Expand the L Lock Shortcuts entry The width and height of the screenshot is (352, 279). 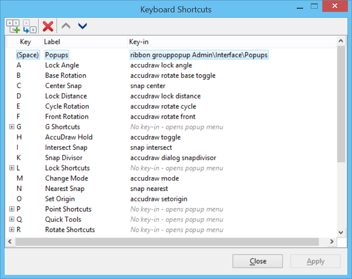click(x=11, y=168)
